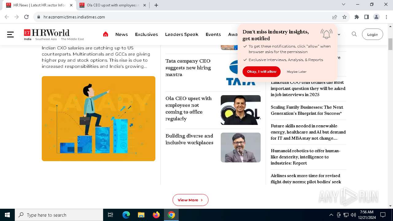Viewport: 393px width, 221px height.
Task: Close the HR News tab
Action: (x=71, y=5)
